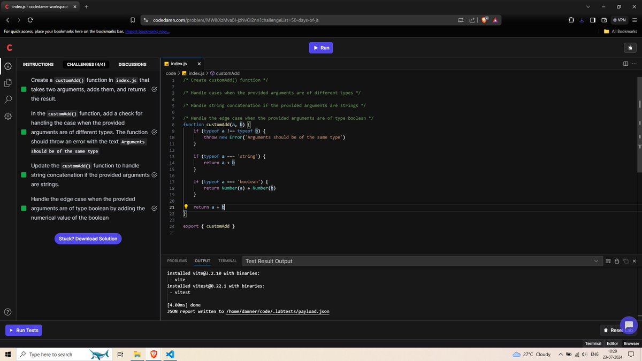Open a new browser tab

pos(86,6)
